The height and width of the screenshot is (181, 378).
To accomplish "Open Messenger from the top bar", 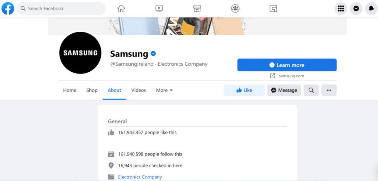I will click(356, 9).
